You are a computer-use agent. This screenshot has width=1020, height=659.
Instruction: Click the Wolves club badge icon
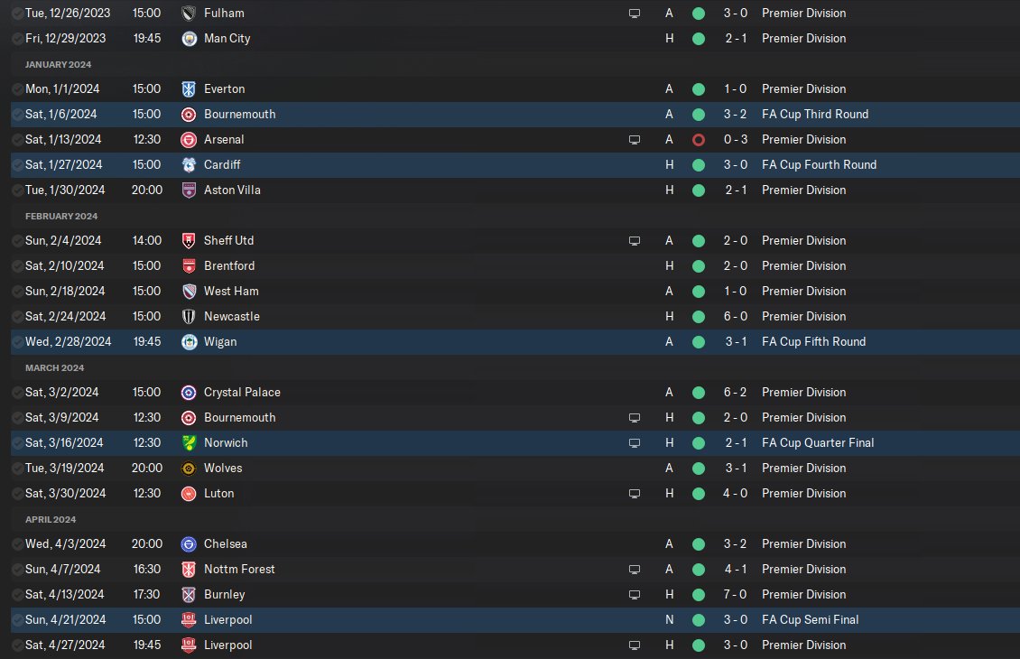click(x=189, y=469)
